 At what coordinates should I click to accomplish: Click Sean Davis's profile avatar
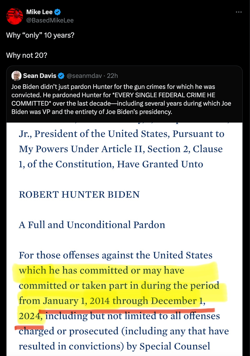16,76
